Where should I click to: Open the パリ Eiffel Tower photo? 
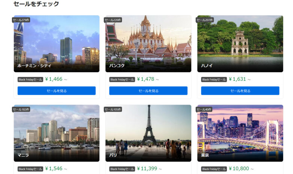(148, 133)
